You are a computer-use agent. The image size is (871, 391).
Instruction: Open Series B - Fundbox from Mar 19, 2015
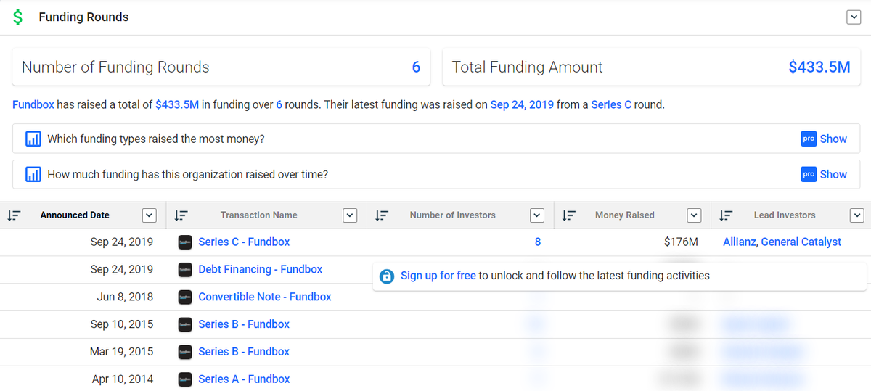click(244, 351)
